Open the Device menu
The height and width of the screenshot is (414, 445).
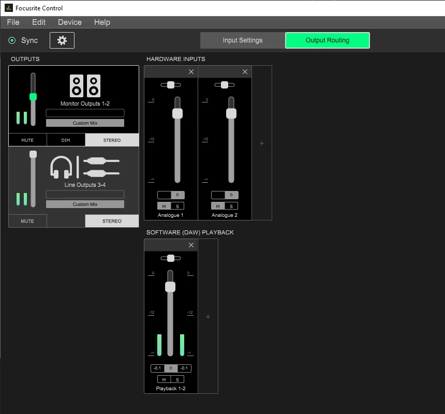tap(70, 22)
